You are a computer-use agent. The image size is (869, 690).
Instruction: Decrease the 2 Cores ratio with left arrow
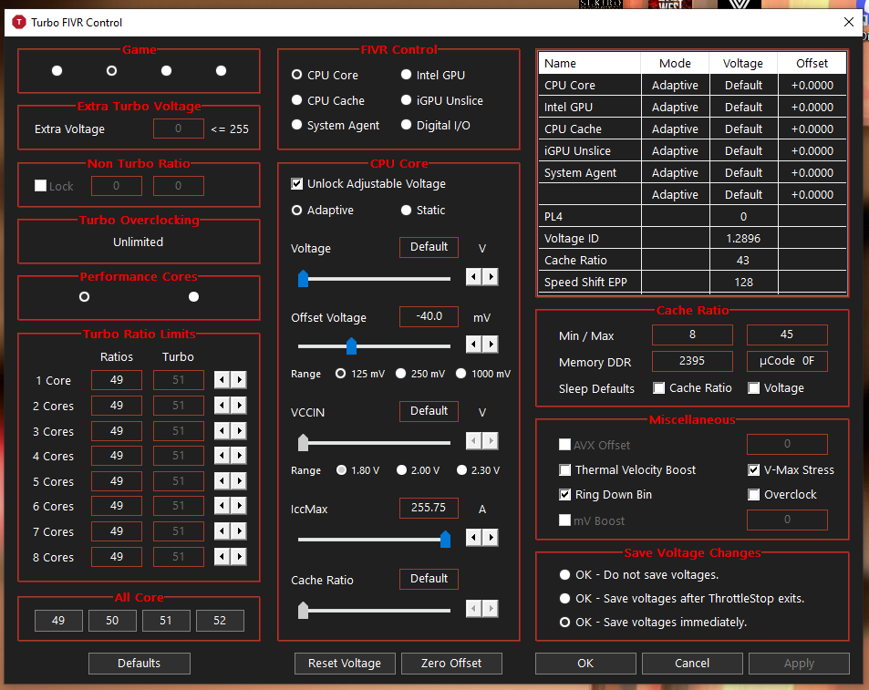pos(222,406)
